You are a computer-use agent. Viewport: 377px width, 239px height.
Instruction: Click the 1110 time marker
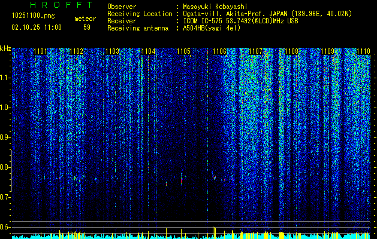tap(363, 51)
